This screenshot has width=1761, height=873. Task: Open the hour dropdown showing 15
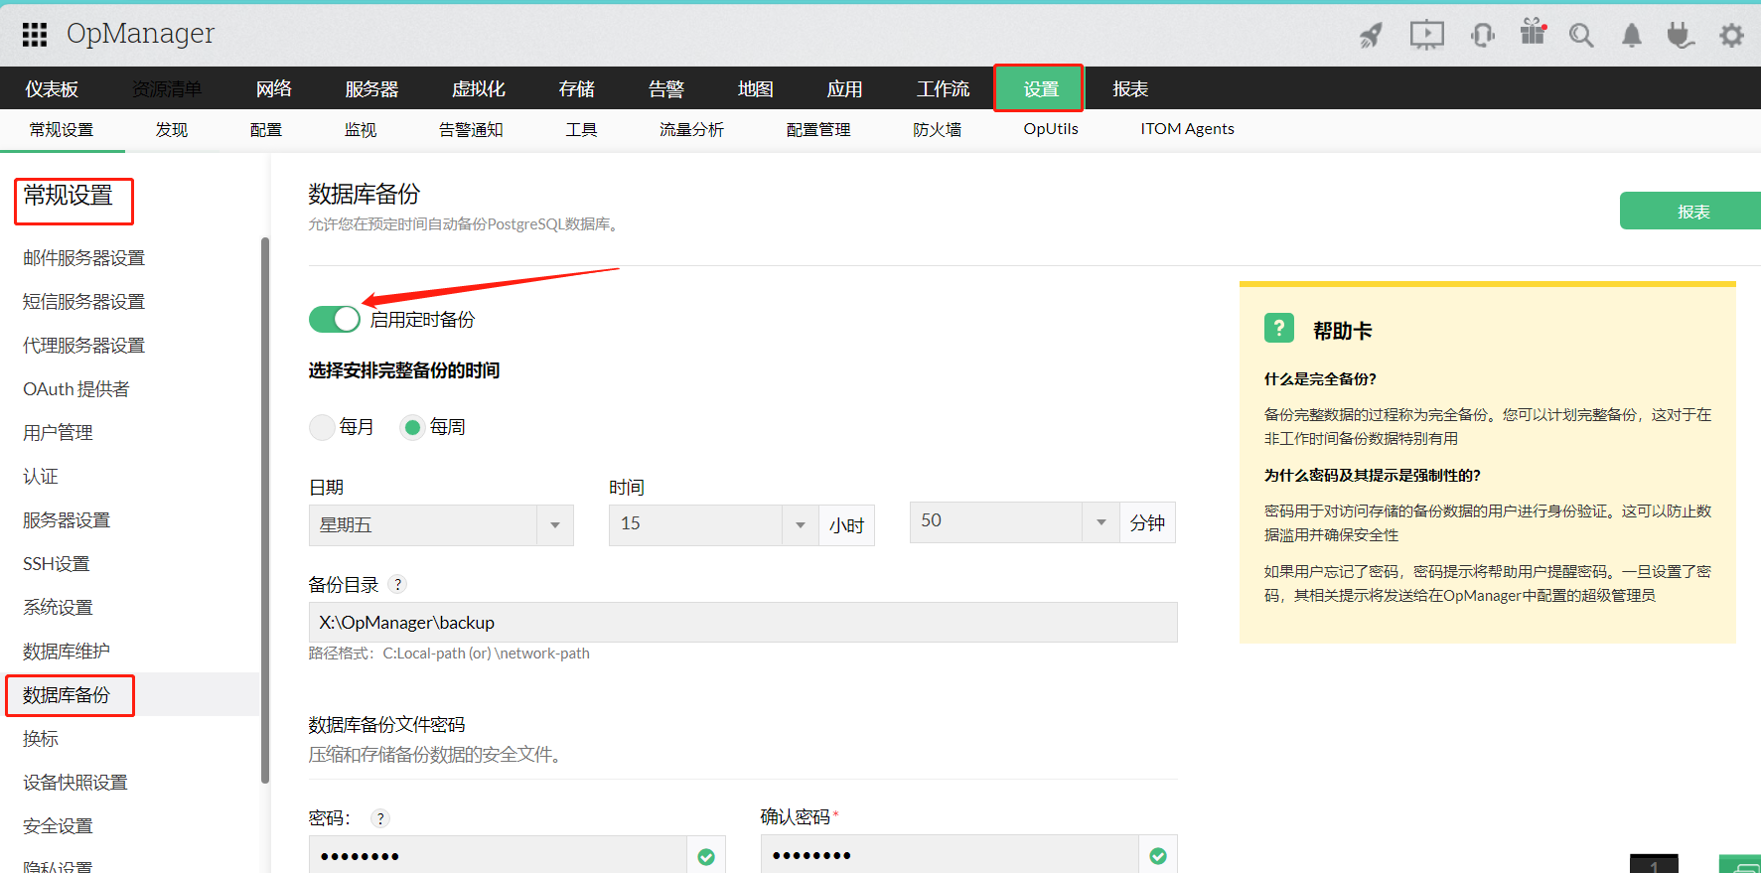[x=713, y=524]
